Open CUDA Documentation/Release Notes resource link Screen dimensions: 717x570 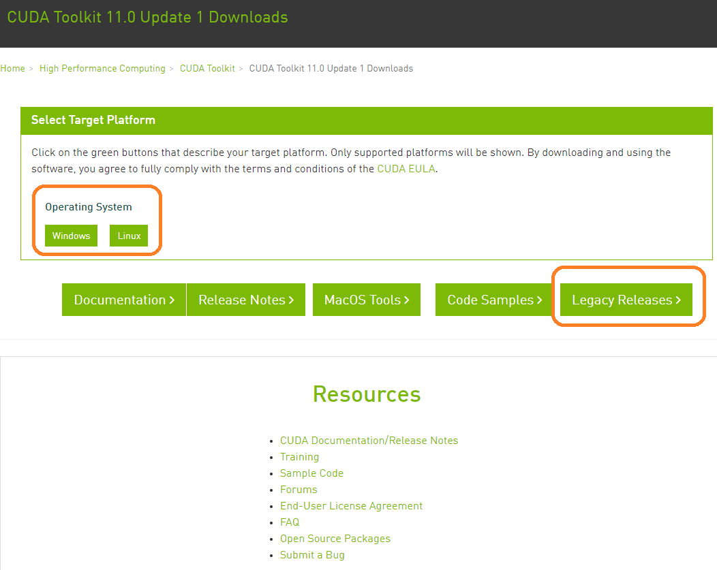[369, 441]
